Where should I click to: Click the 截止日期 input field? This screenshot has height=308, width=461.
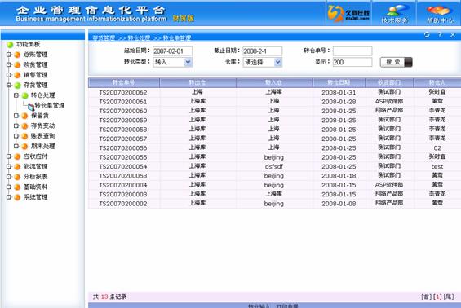click(x=263, y=51)
